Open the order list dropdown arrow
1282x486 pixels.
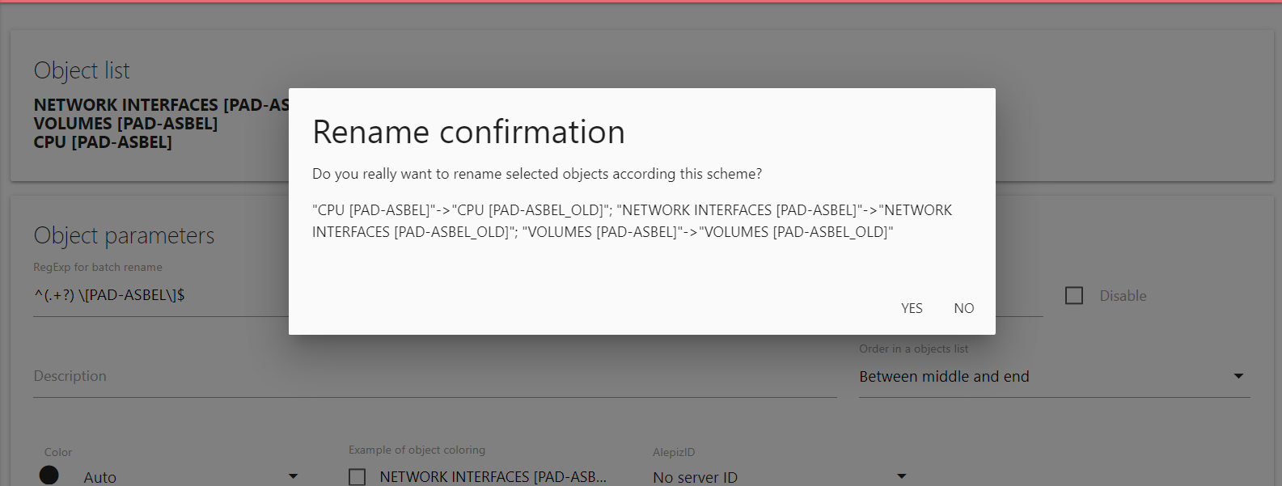1238,376
